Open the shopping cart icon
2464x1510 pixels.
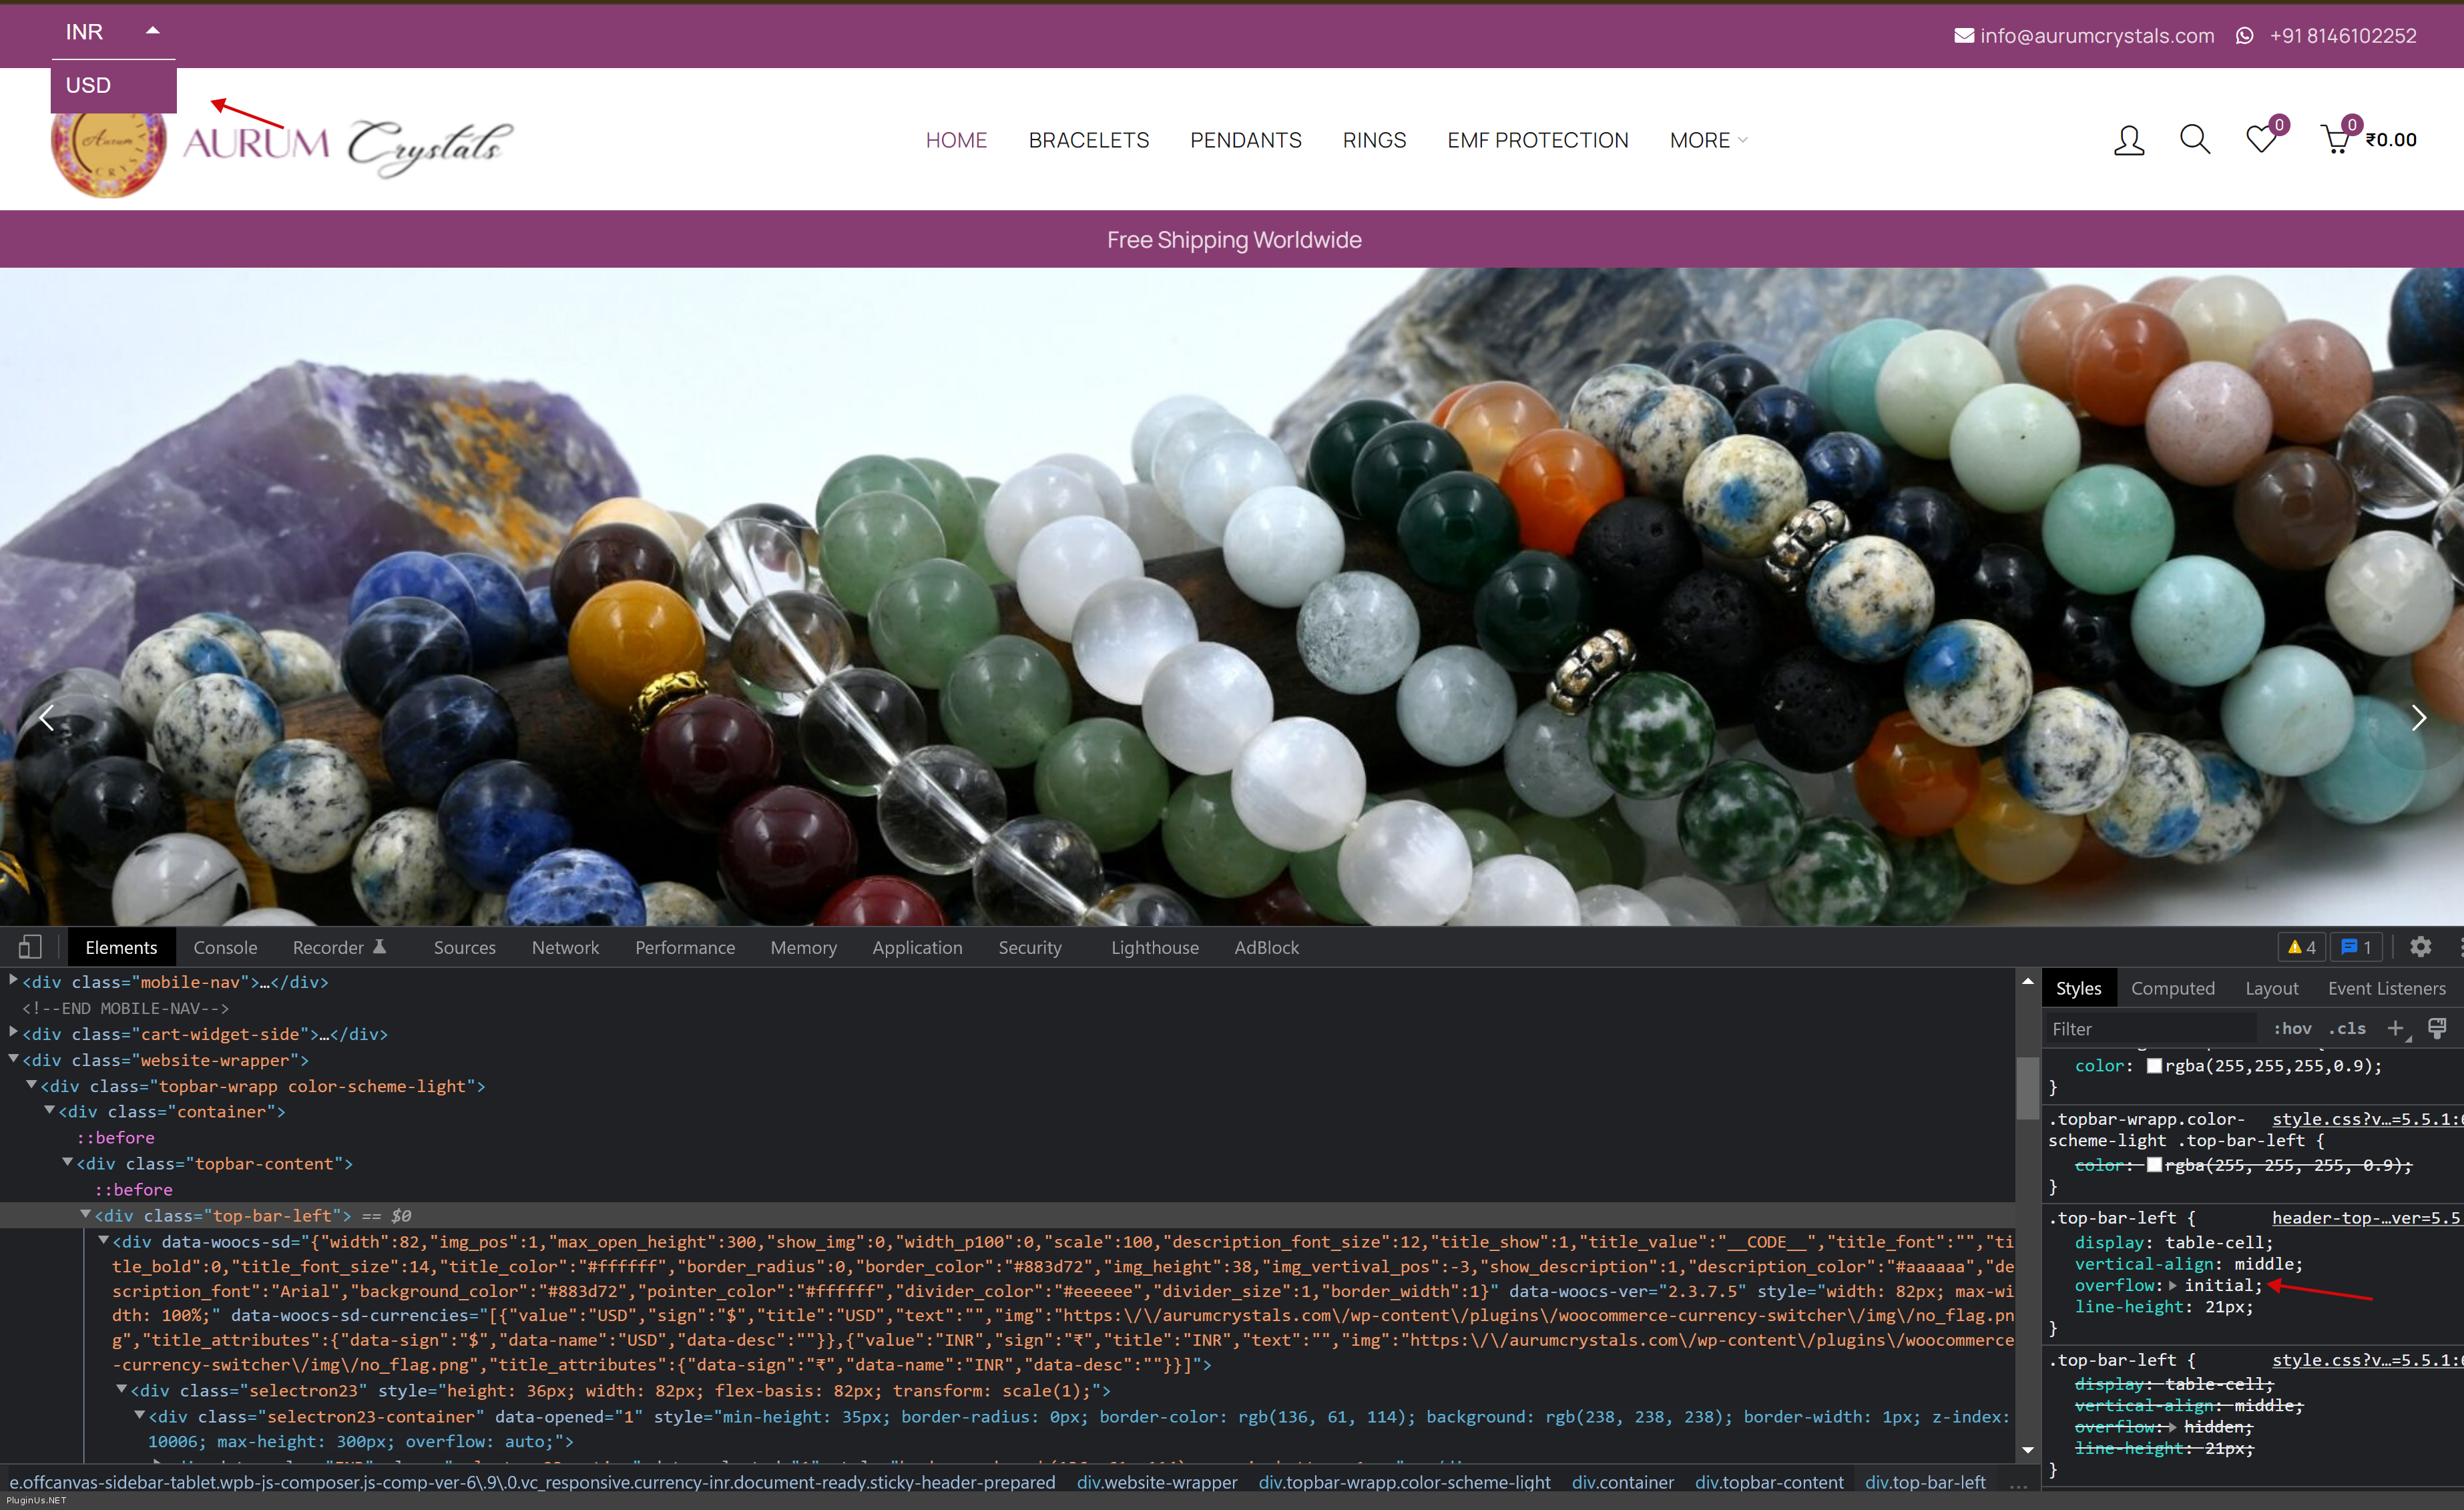click(x=2336, y=139)
